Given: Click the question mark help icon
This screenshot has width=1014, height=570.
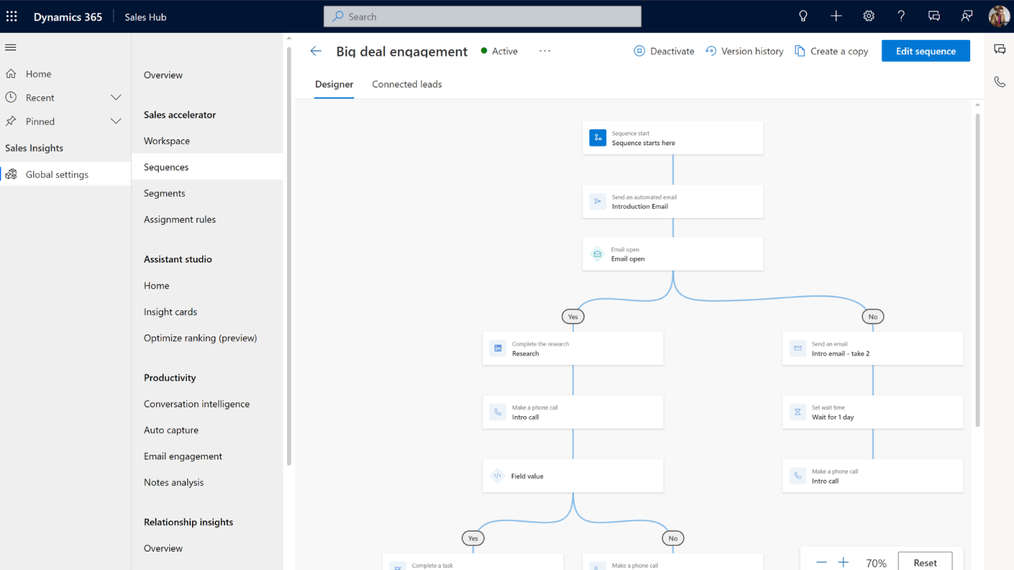Looking at the screenshot, I should [x=901, y=16].
